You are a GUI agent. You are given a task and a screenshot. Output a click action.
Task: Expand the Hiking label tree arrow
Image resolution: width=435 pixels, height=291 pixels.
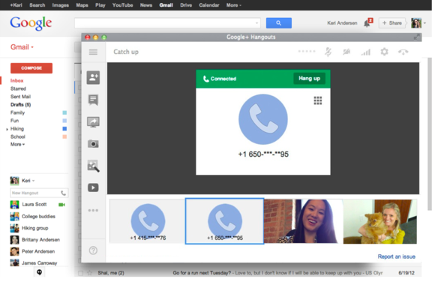coord(7,129)
